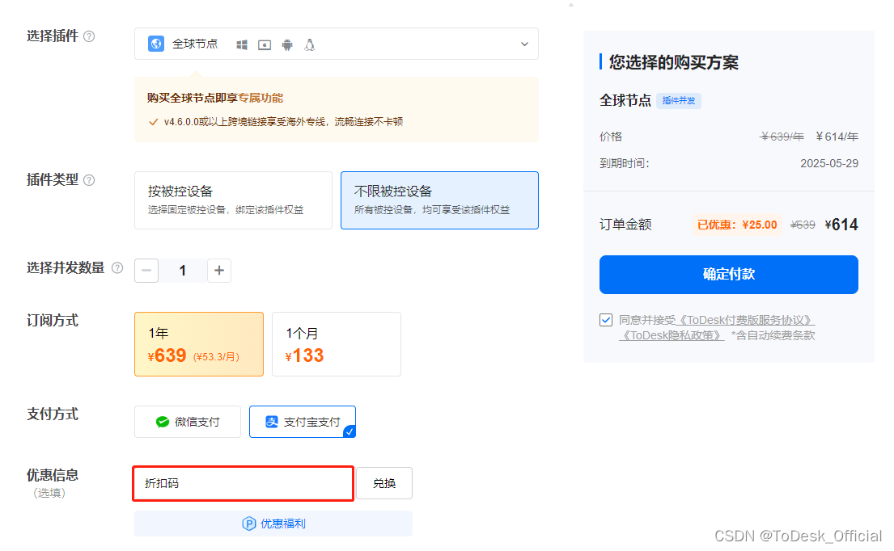Click the v4.6.0.0 feature description line
Viewport: 894px width, 551px height.
[x=283, y=122]
